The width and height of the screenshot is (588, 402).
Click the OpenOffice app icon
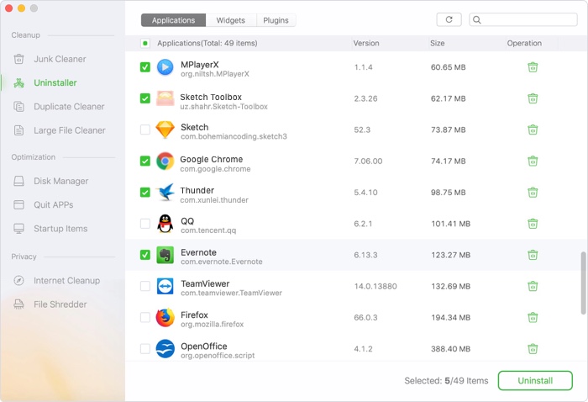[165, 349]
